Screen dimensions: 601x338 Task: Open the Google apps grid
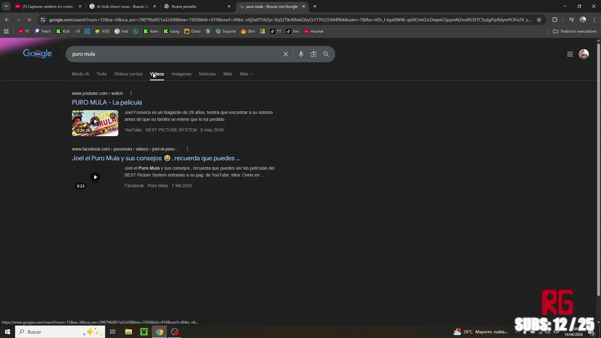[570, 54]
